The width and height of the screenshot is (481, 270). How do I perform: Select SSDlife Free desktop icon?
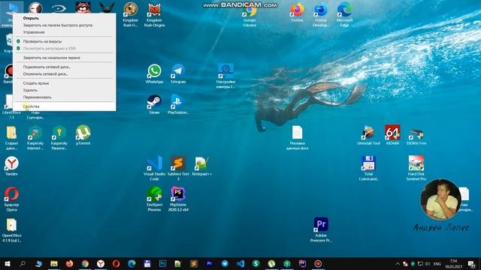(416, 135)
